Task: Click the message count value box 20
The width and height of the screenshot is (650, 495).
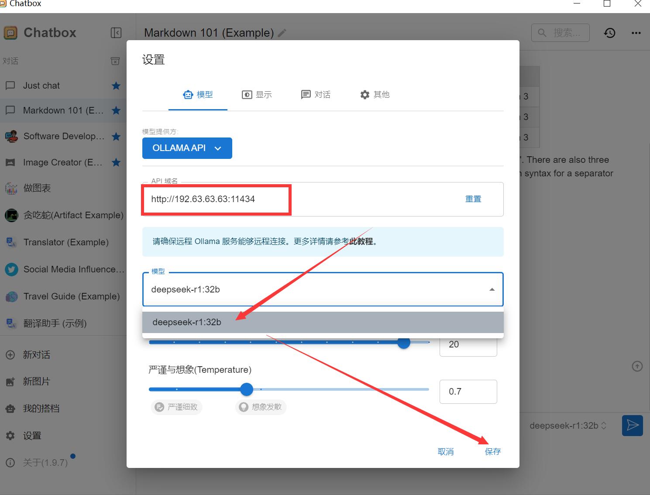Action: pos(468,344)
